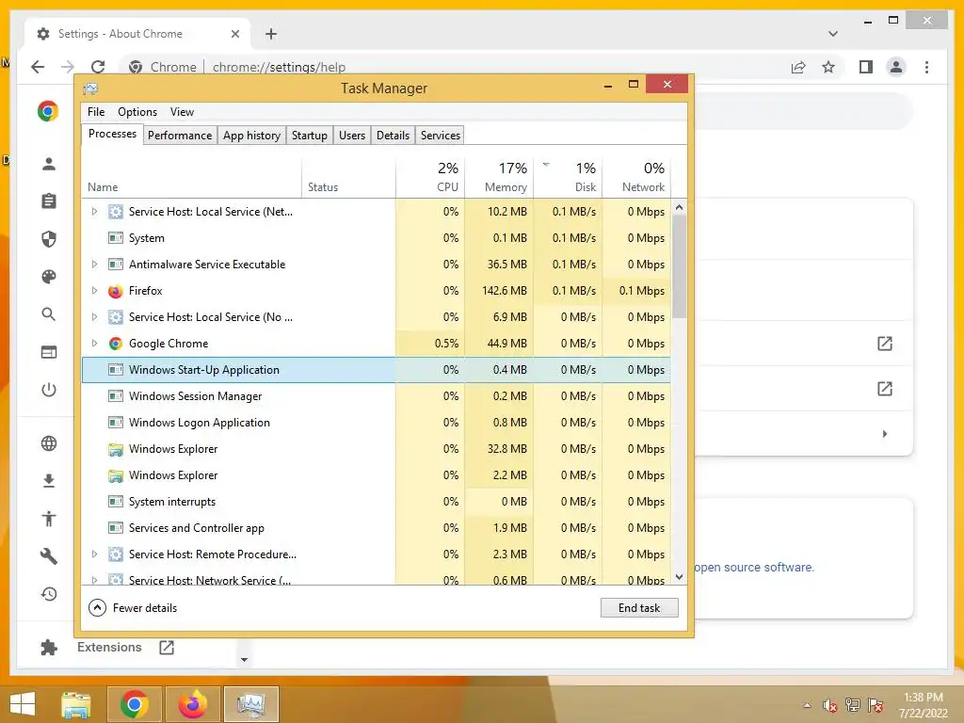The image size is (964, 723).
Task: Expand Service Host: Remote Procedure... row
Action: click(x=94, y=554)
